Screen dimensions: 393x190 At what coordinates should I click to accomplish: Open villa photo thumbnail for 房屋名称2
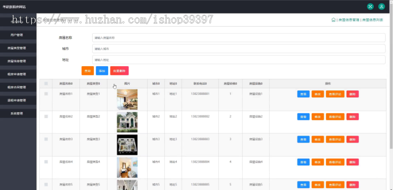tap(127, 122)
